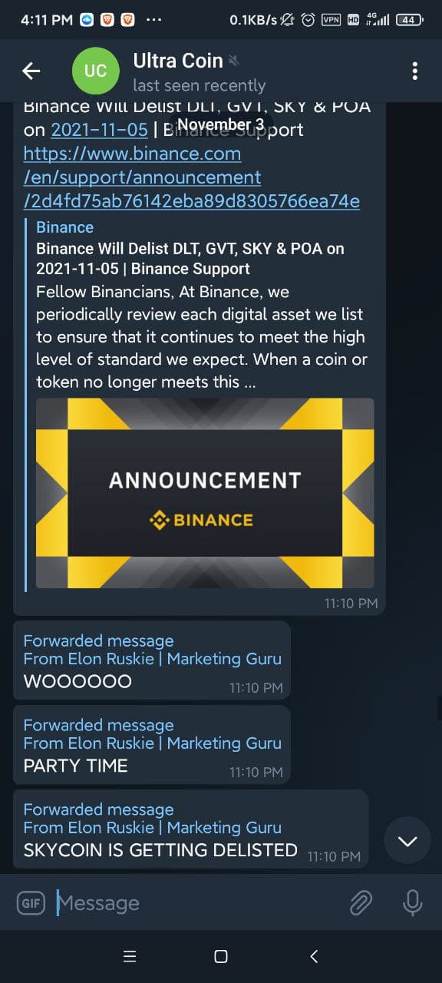The image size is (442, 983).
Task: Open the GIF picker in message bar
Action: click(31, 903)
